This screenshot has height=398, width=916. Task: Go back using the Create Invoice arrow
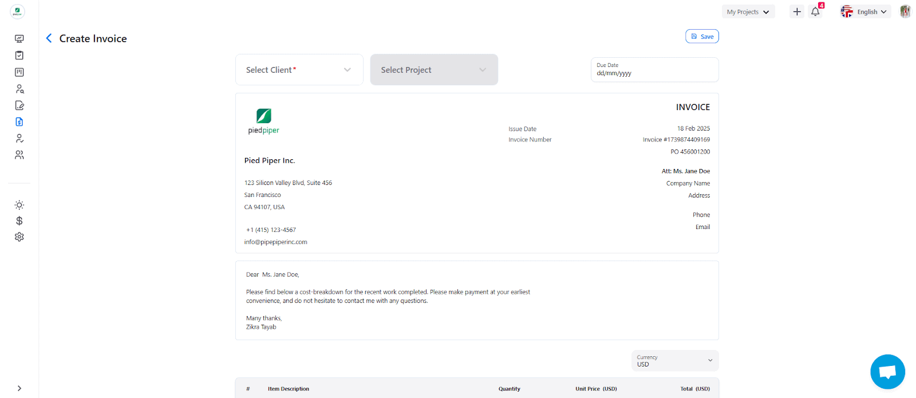click(x=49, y=38)
